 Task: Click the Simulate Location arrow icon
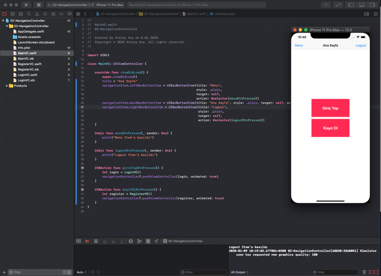(x=156, y=241)
